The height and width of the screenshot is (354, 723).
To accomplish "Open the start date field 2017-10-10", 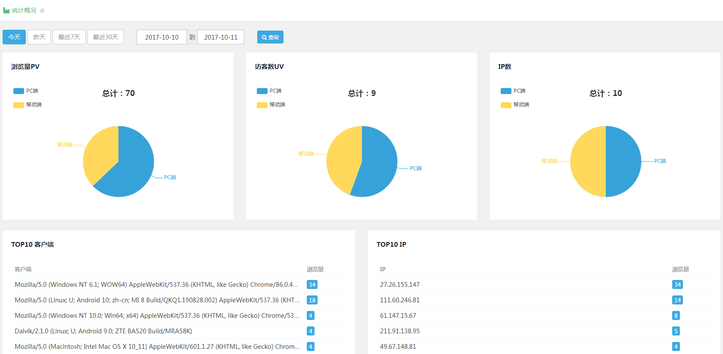I will [162, 37].
